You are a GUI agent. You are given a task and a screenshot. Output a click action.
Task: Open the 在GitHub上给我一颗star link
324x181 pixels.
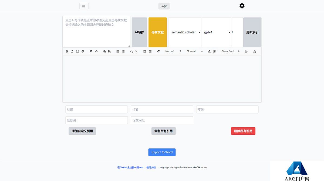tap(130, 168)
